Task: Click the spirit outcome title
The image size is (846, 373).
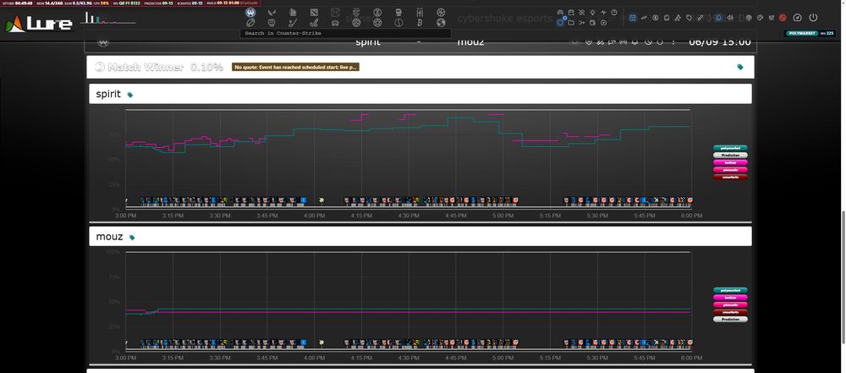Action: coord(108,94)
